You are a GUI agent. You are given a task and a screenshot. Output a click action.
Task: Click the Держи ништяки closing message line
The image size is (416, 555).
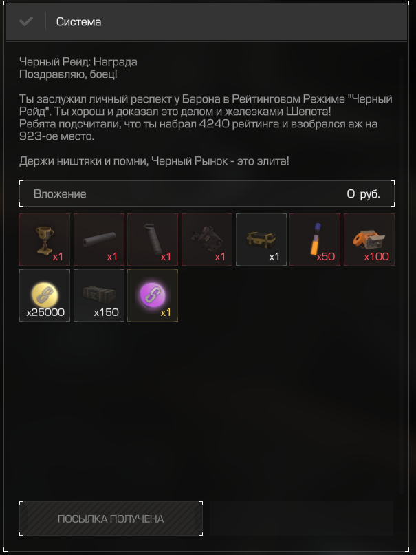tap(154, 161)
